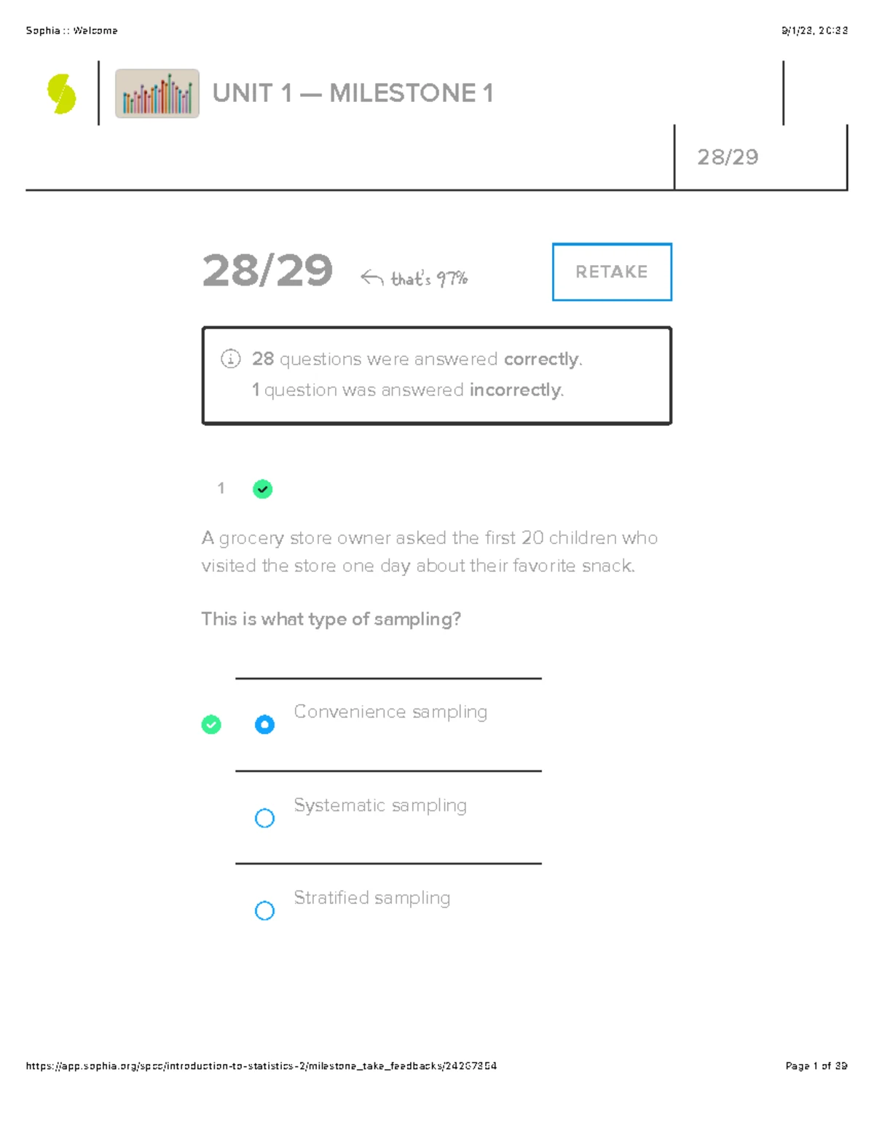Click the curved arrow next to "that's 97%"
Screen dimensions: 874x1131
(x=371, y=277)
